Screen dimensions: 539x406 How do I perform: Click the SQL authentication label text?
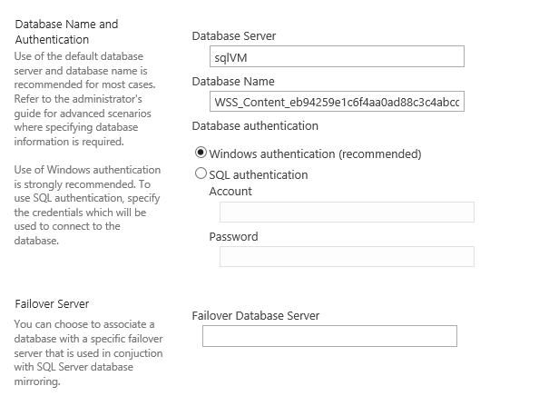point(259,174)
